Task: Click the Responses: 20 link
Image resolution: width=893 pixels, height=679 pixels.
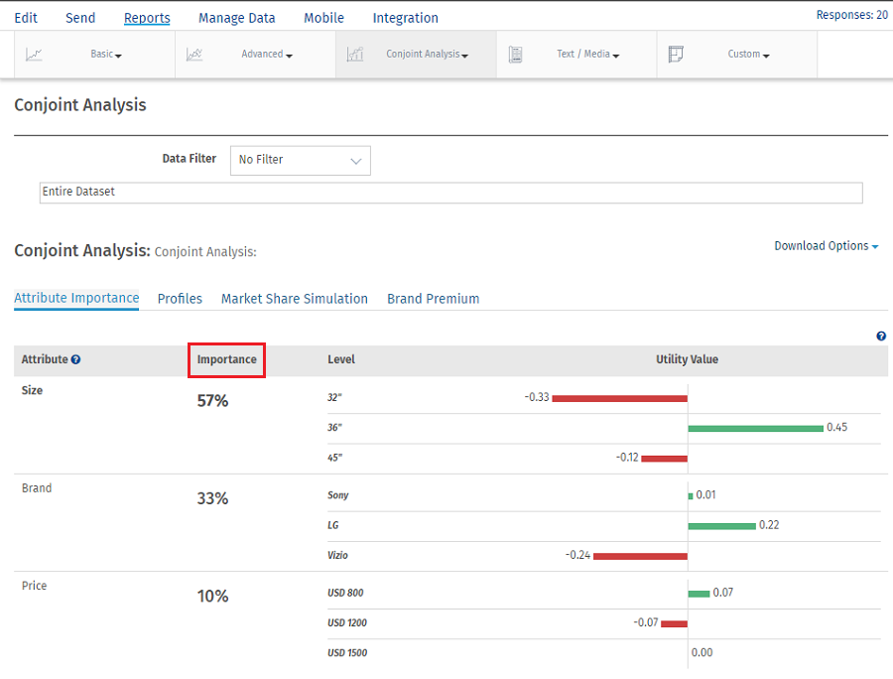Action: 851,15
